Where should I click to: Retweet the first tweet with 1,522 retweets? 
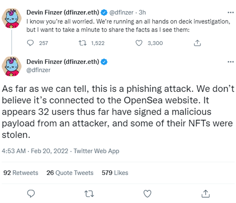coord(83,43)
